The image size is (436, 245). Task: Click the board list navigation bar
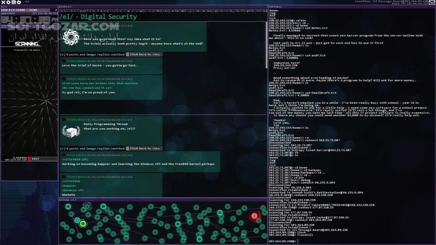pos(163,11)
